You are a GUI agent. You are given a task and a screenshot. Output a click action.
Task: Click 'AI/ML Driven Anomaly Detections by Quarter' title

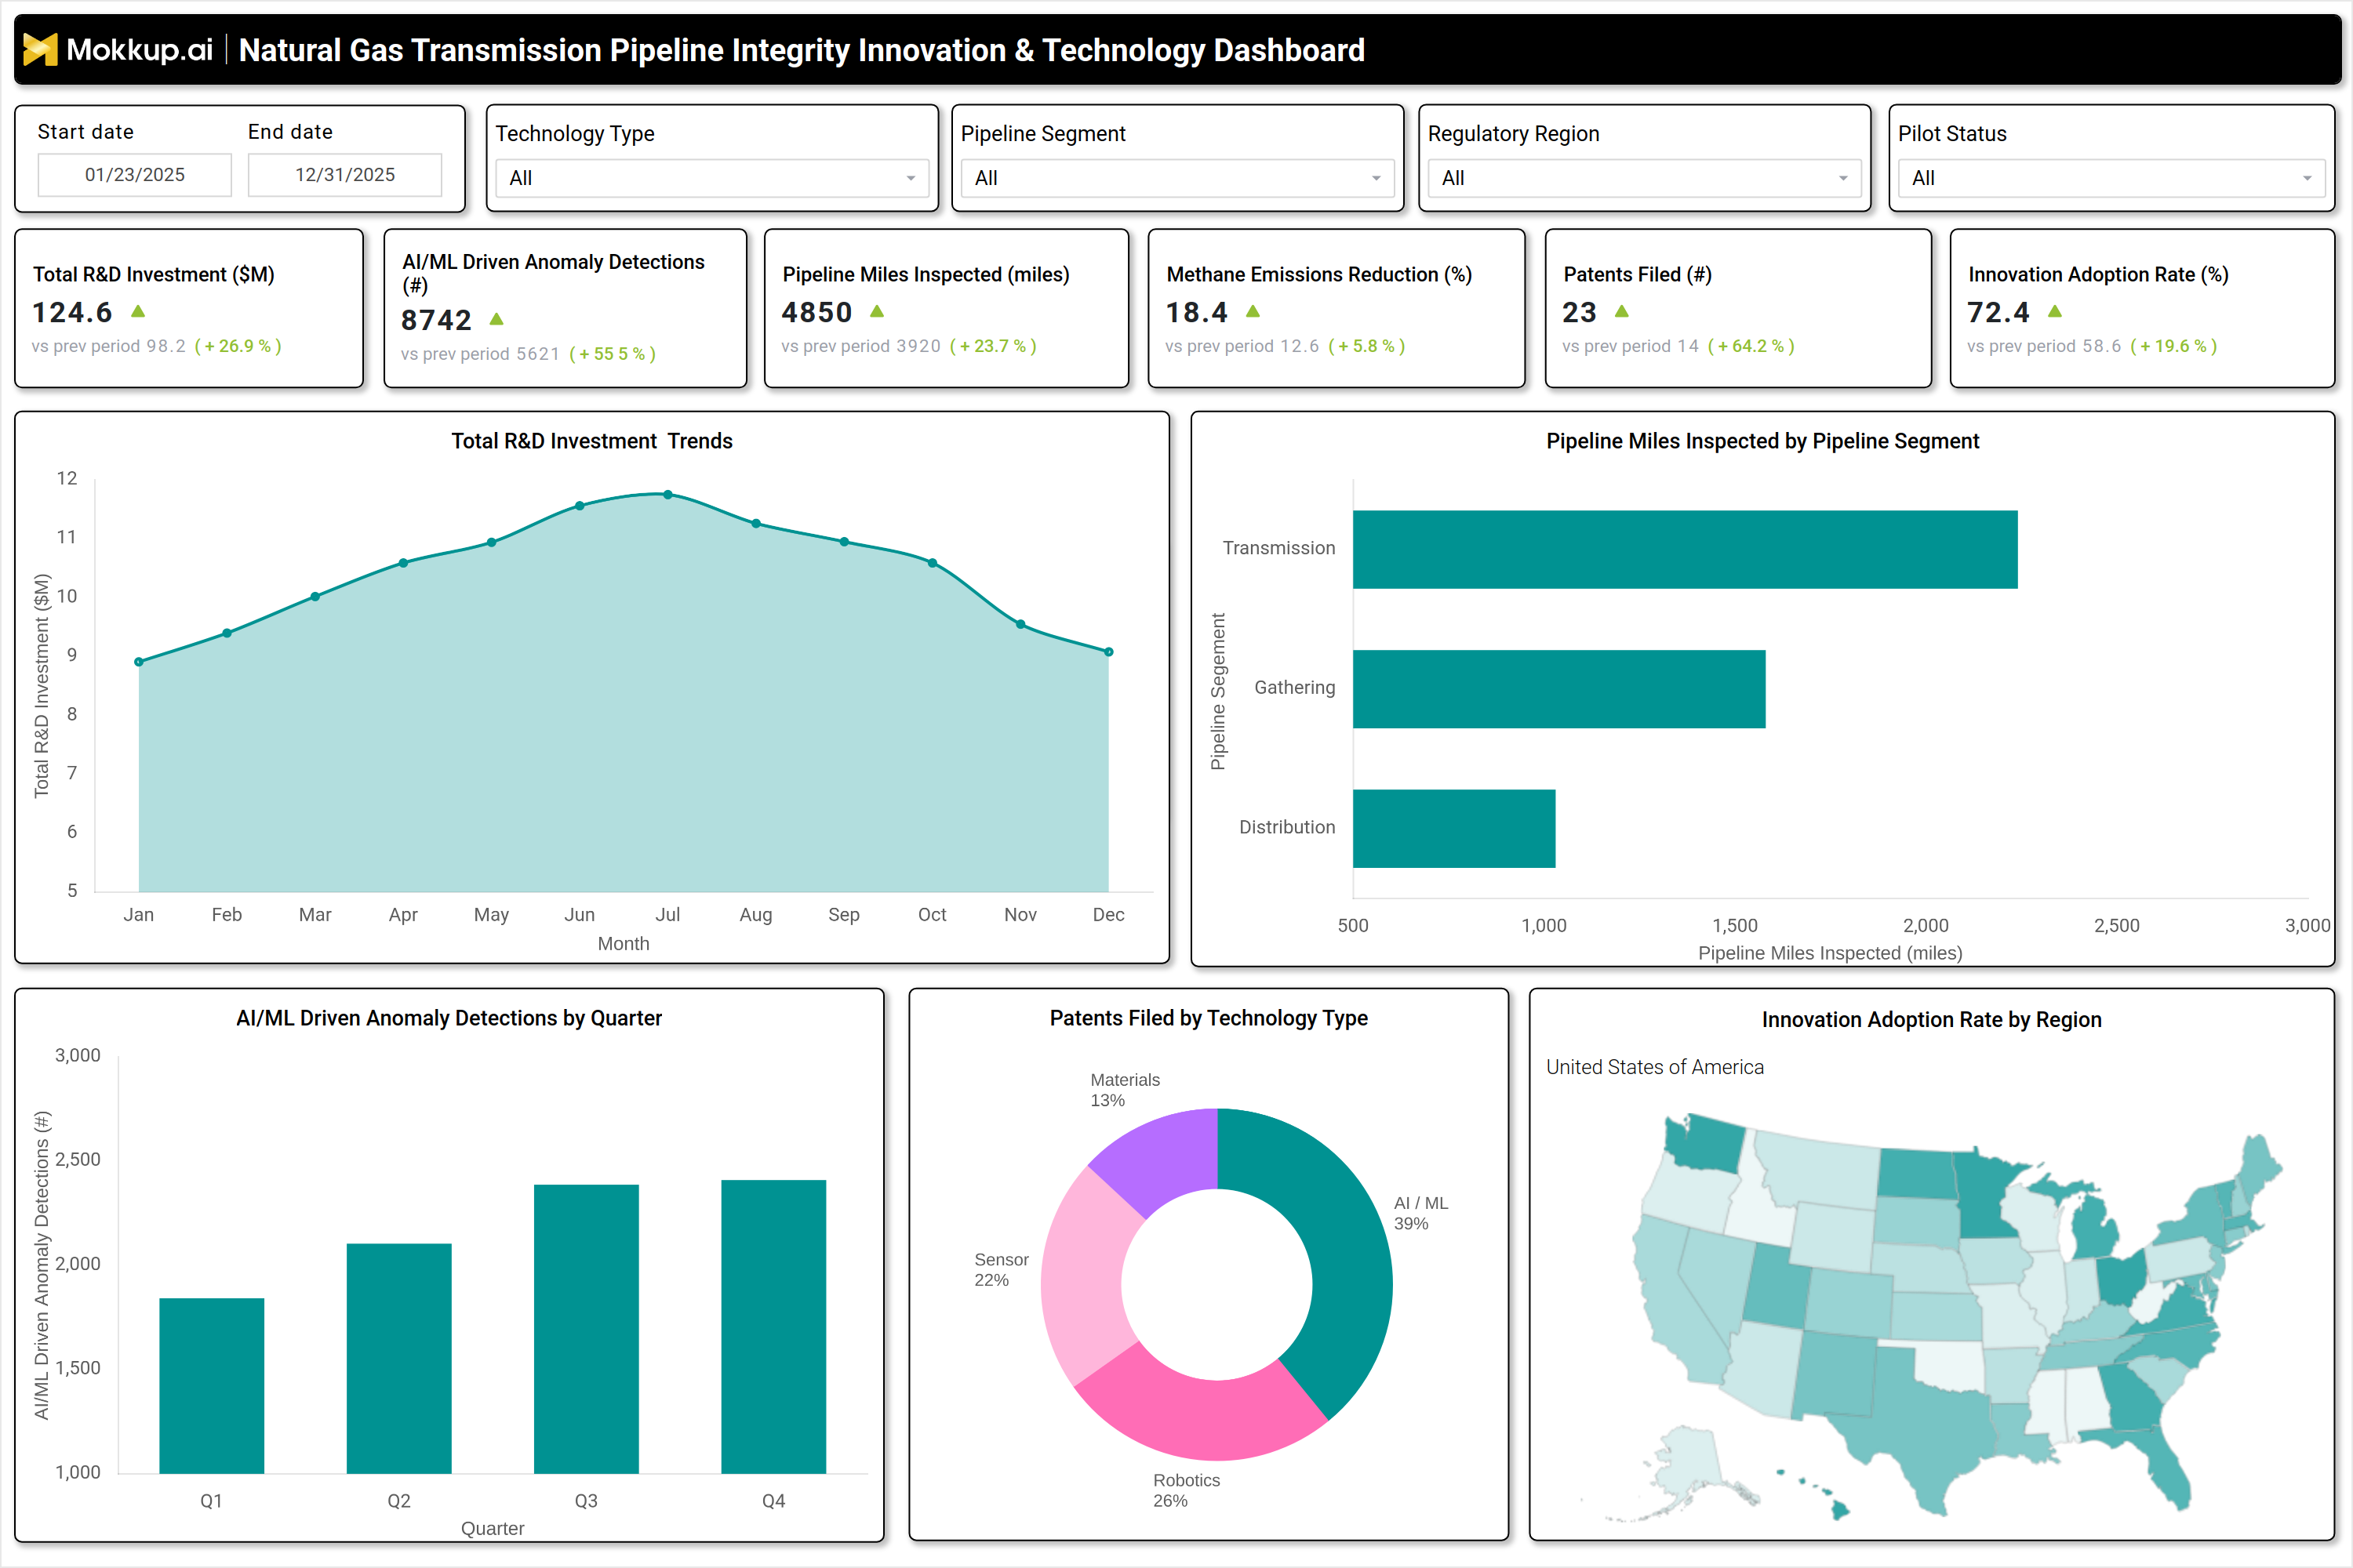tap(449, 1018)
